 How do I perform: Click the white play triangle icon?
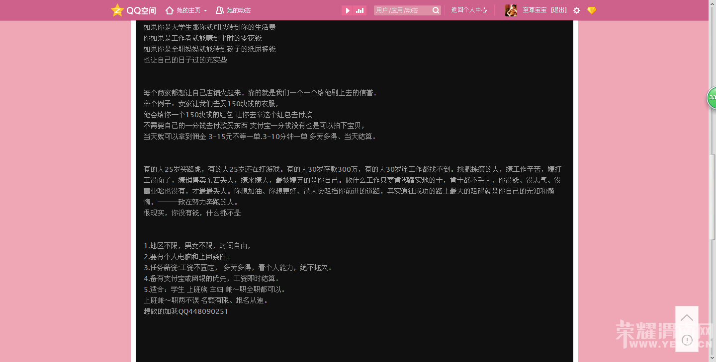(347, 10)
